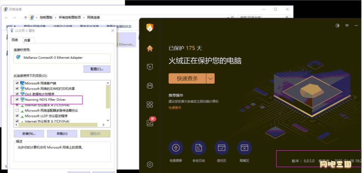Toggle Microsoft 网络的文件和打印机共享 checkbox

17,88
